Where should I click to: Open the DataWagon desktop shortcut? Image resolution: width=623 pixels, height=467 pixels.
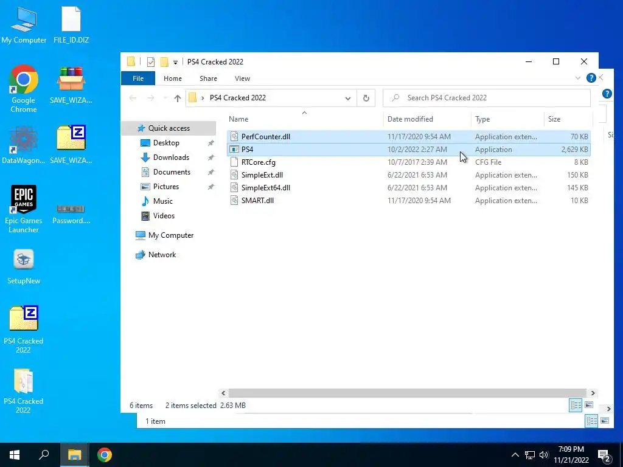(24, 145)
